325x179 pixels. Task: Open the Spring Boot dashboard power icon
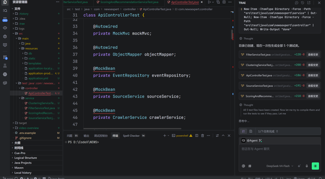(5, 74)
